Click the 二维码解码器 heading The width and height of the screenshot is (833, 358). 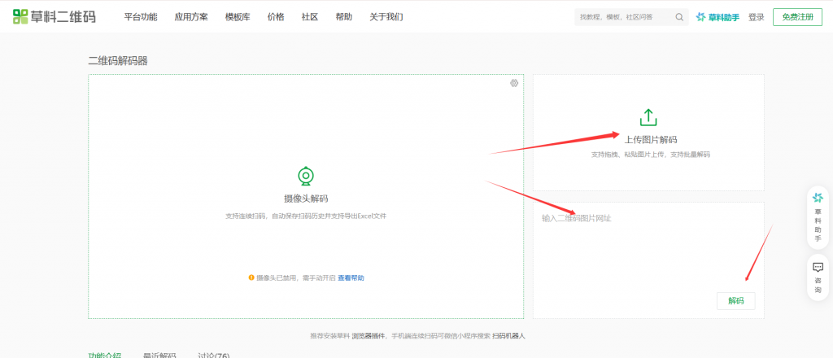pyautogui.click(x=118, y=61)
